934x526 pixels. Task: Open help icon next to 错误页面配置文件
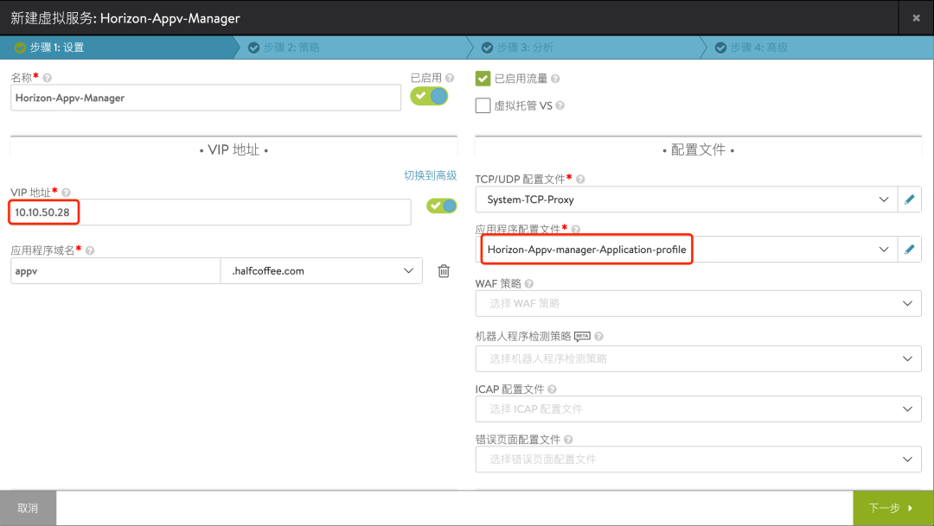pos(568,440)
